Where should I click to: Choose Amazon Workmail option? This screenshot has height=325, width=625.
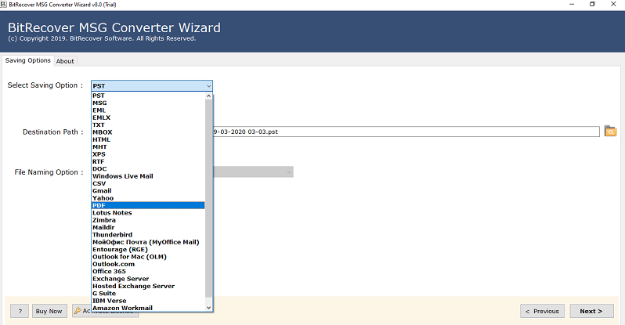point(148,308)
